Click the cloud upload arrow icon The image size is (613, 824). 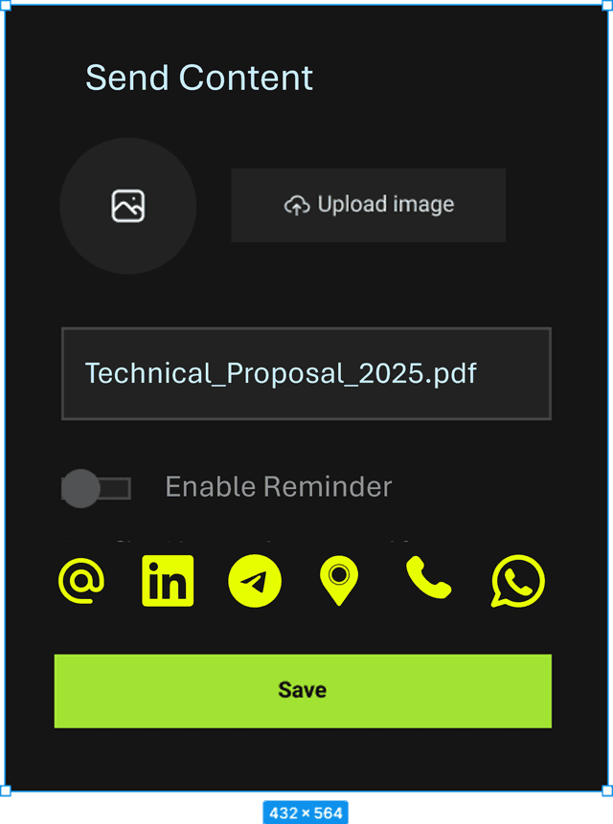tap(297, 205)
